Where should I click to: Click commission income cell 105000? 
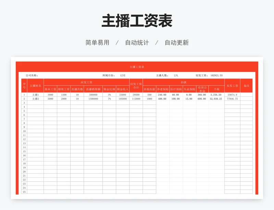click(123, 99)
